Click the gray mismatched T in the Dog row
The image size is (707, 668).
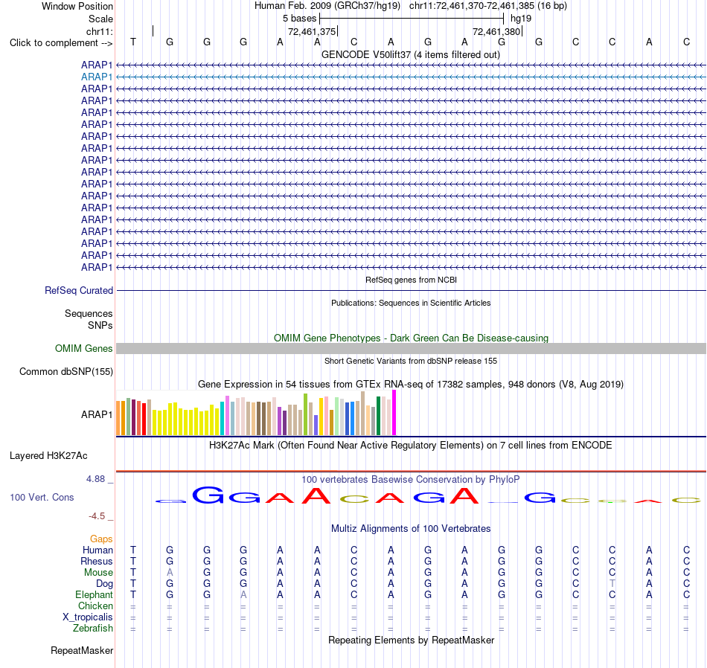coord(612,584)
